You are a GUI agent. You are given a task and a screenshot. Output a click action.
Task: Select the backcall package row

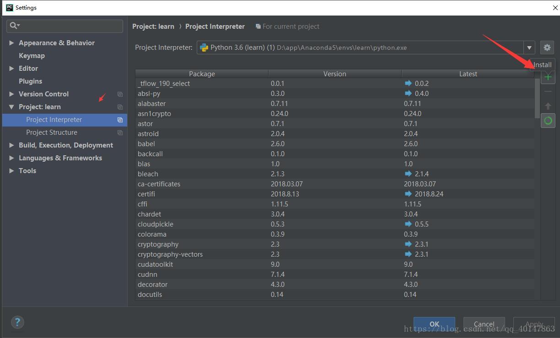coord(335,154)
